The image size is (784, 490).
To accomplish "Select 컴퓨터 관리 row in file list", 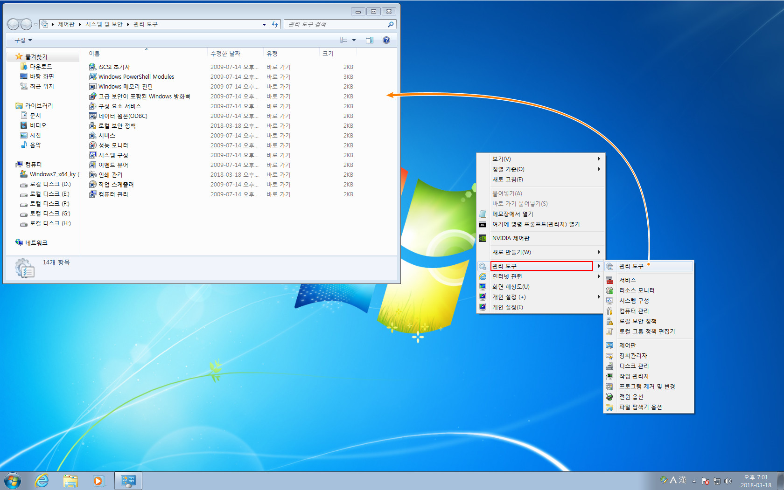I will tap(221, 194).
